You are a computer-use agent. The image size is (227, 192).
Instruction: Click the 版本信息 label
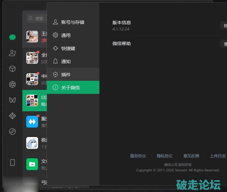point(122,23)
